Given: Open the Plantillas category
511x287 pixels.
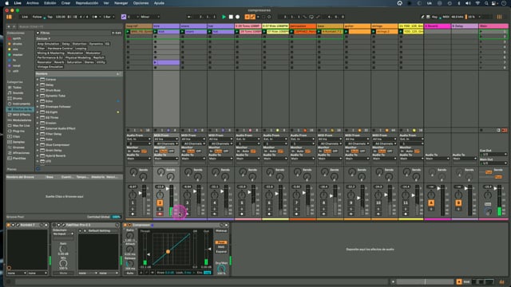Looking at the screenshot, I should (18, 158).
